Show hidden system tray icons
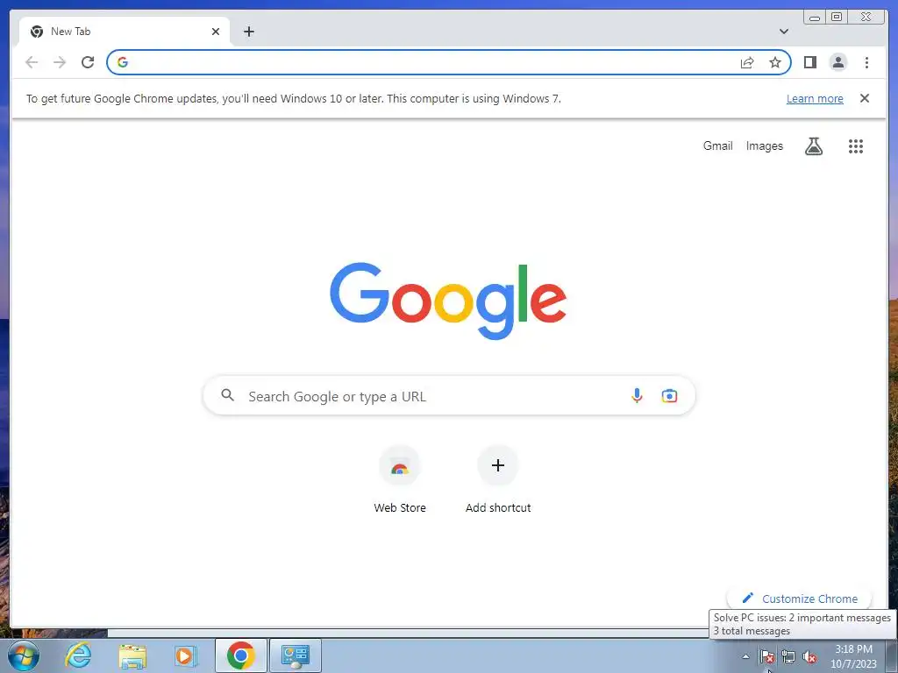898x673 pixels. [745, 656]
